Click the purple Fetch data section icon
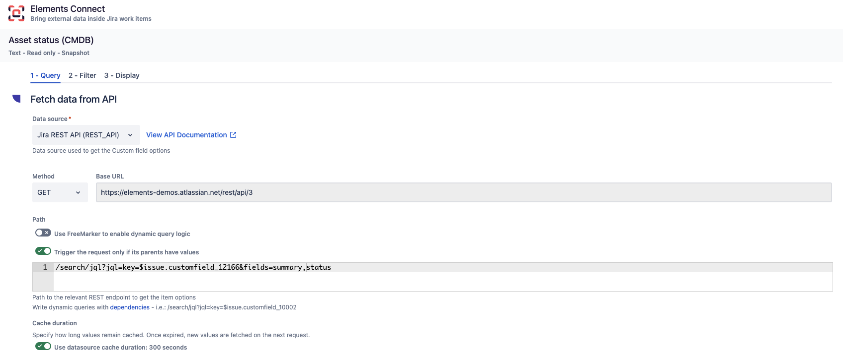The height and width of the screenshot is (357, 843). click(x=16, y=99)
